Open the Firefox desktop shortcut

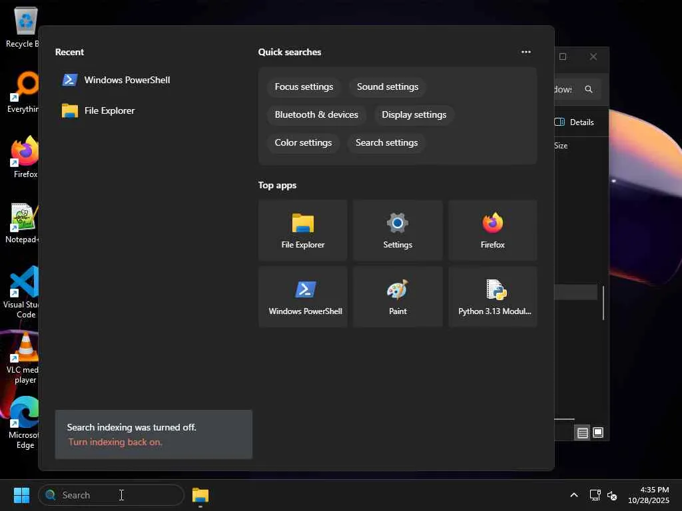click(x=24, y=157)
